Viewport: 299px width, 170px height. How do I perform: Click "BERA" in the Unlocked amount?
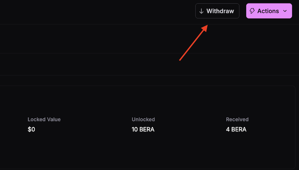[x=147, y=129]
